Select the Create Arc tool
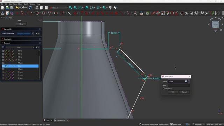Screen dimensions: 224x126 [x=31, y=13]
